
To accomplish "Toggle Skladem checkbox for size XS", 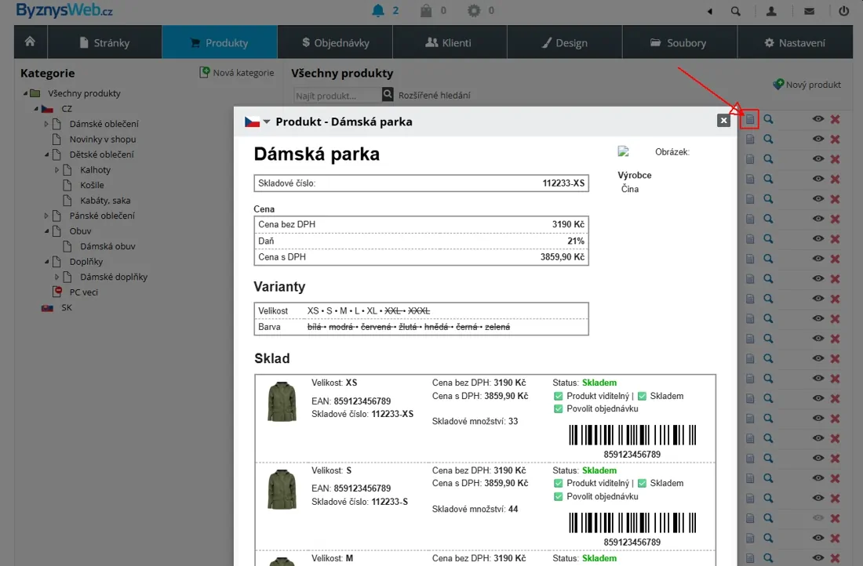I will coord(642,396).
